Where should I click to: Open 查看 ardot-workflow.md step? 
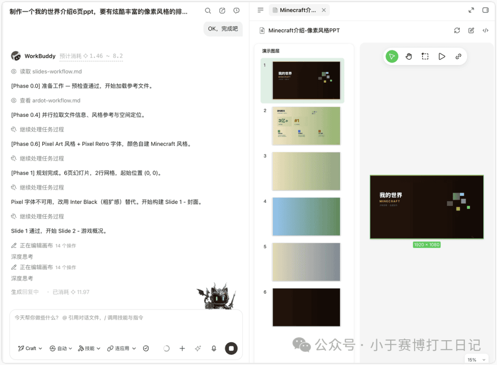click(x=46, y=100)
